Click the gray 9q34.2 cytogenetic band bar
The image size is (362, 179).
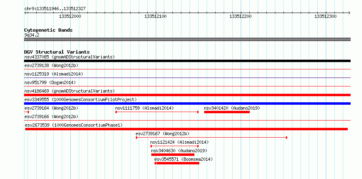pyautogui.click(x=187, y=39)
